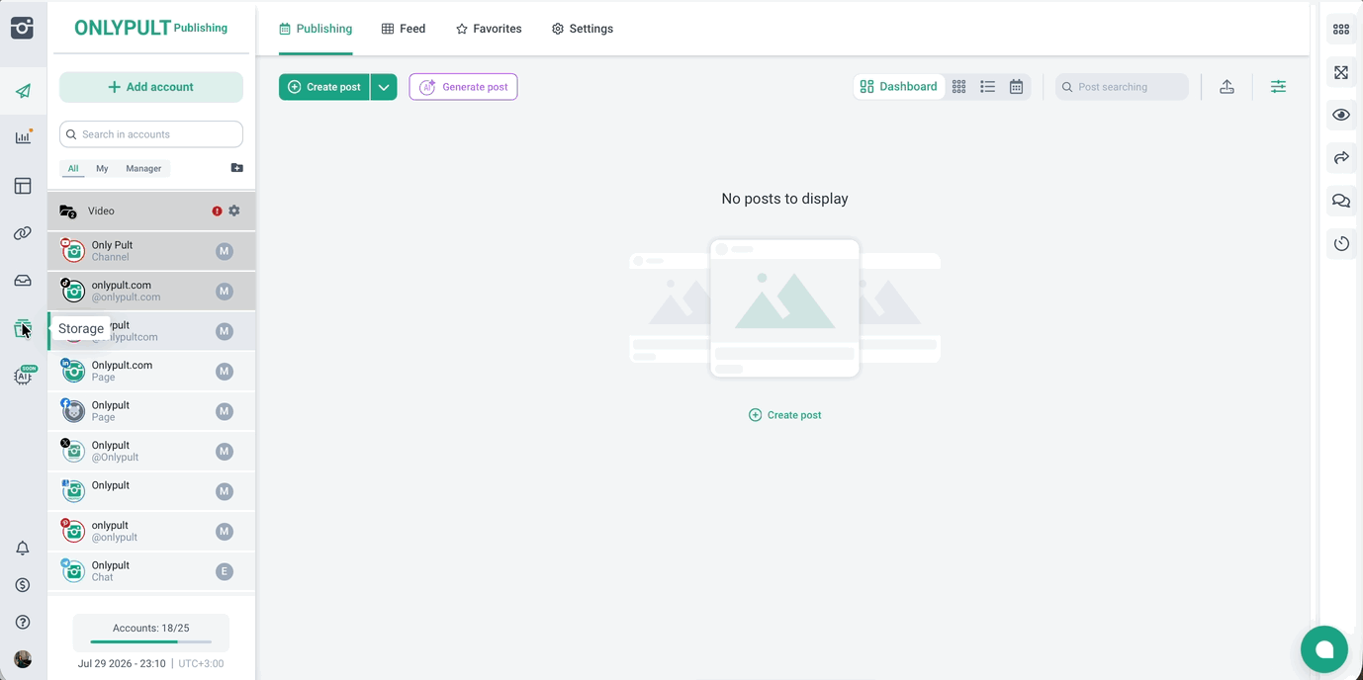
Task: Open the chain-link sidebar icon
Action: coord(23,233)
